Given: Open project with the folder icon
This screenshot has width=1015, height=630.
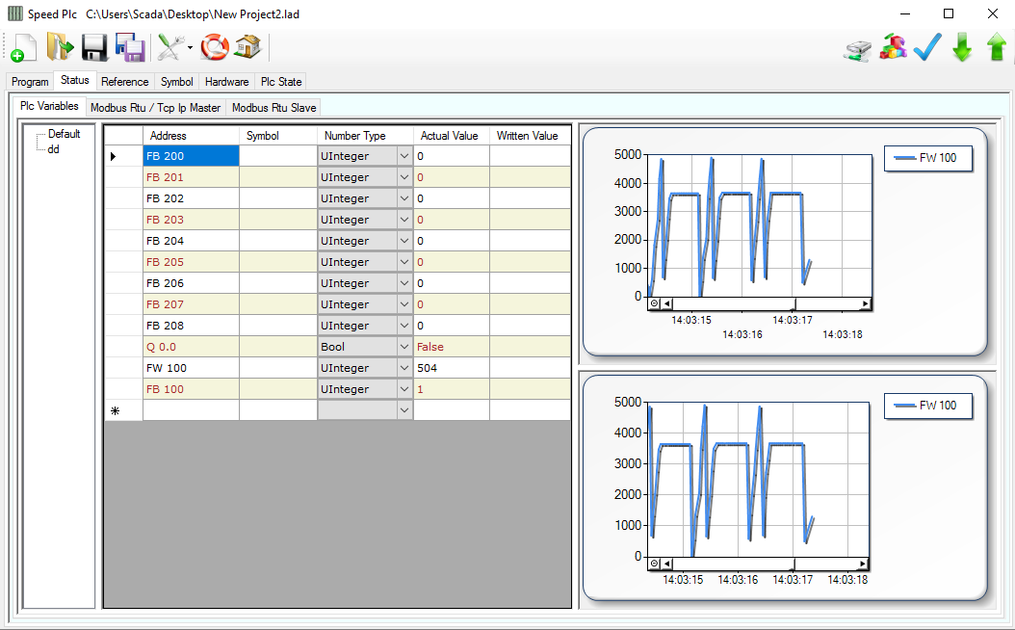Looking at the screenshot, I should click(x=59, y=47).
